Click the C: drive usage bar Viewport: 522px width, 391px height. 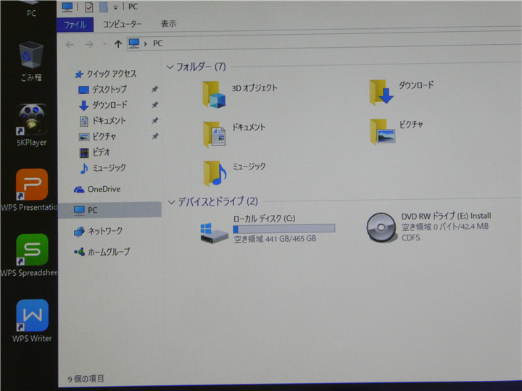(284, 228)
